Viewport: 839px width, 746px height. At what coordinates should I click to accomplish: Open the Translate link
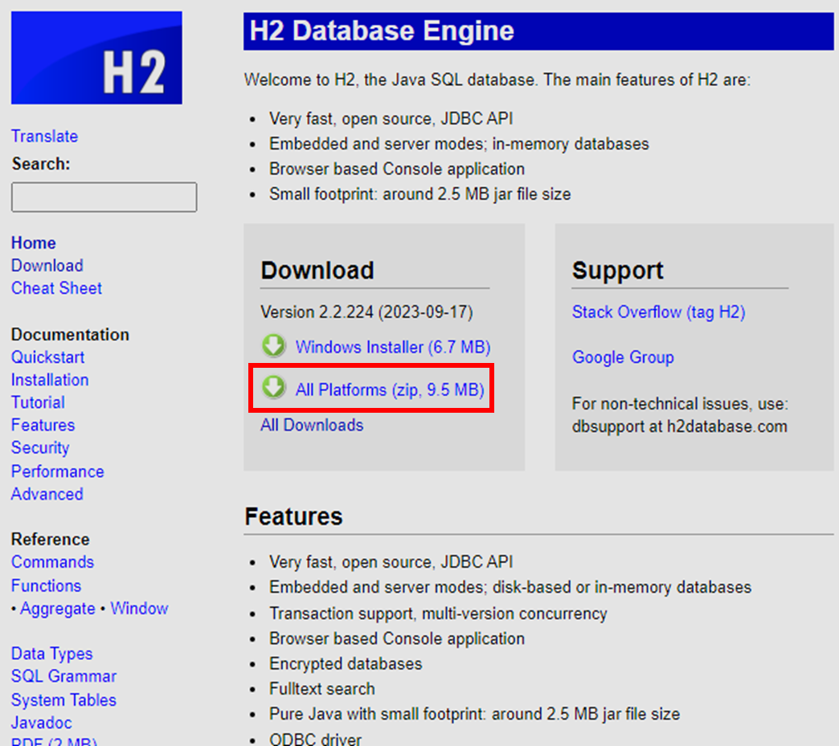(44, 136)
